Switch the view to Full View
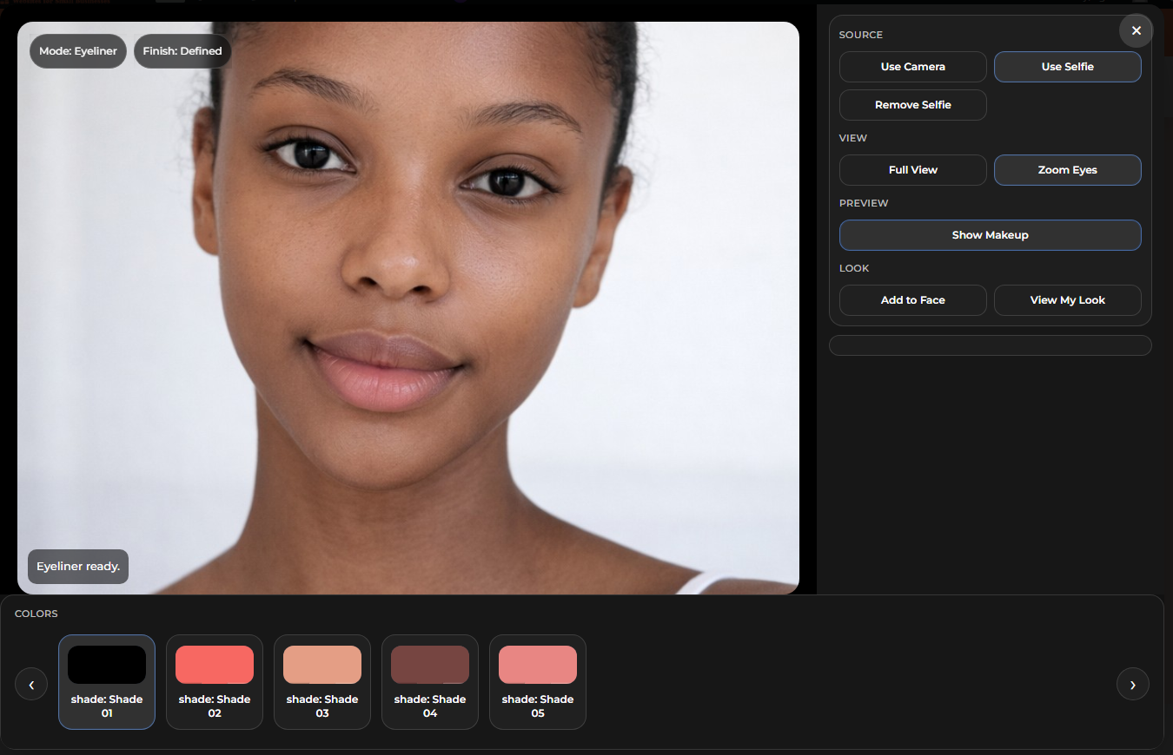Screen dimensions: 1173x755 point(912,169)
